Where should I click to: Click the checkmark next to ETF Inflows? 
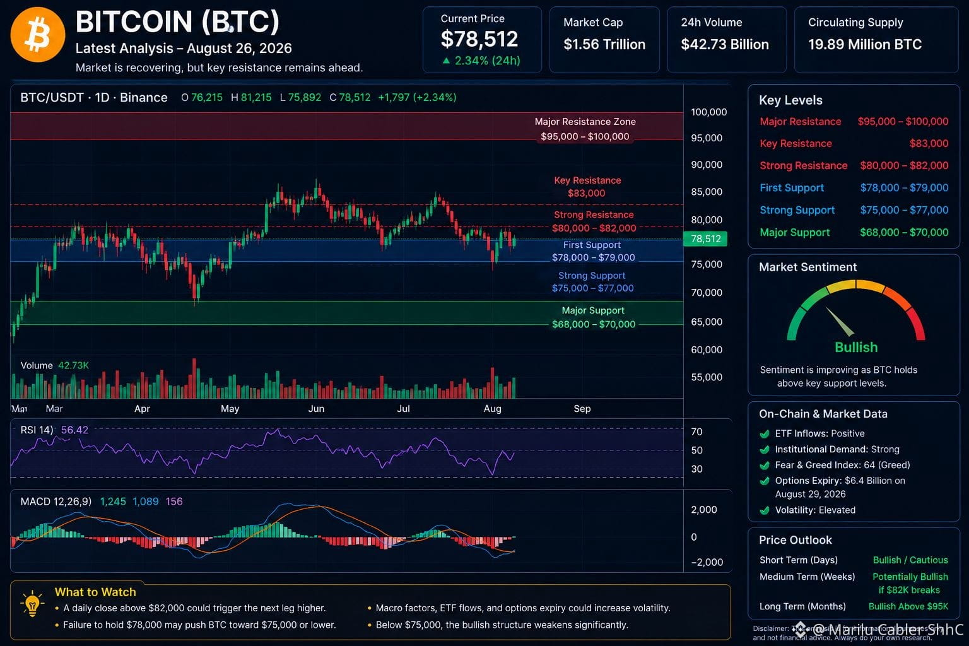pos(765,434)
